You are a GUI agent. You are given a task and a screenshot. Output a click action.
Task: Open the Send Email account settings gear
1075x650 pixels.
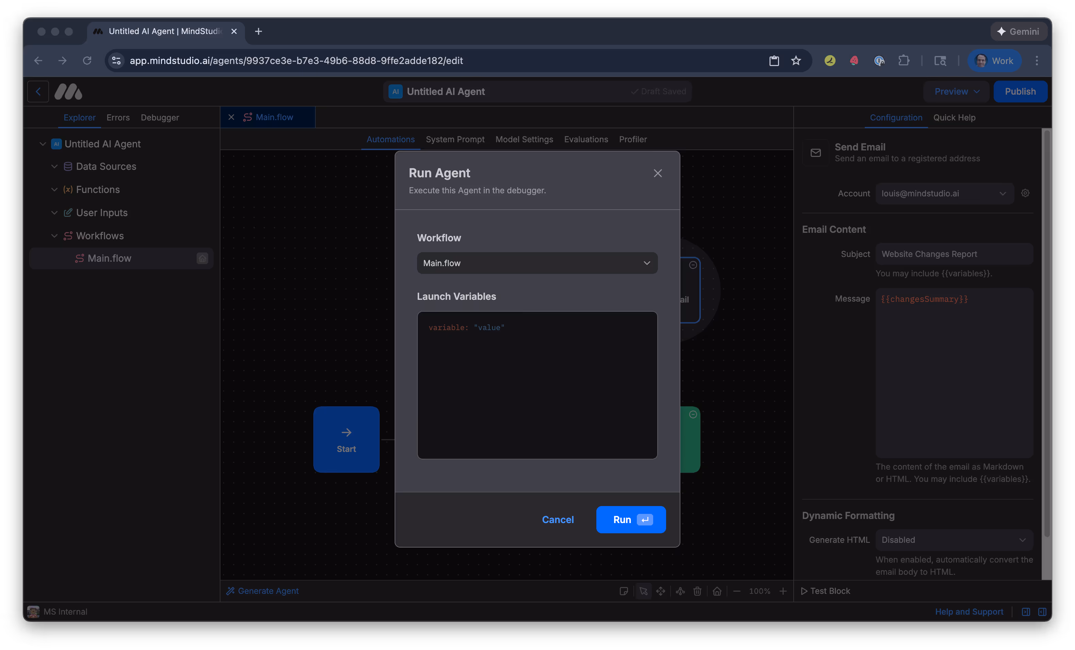(1025, 193)
